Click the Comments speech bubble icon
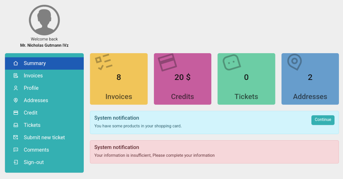 [16, 150]
